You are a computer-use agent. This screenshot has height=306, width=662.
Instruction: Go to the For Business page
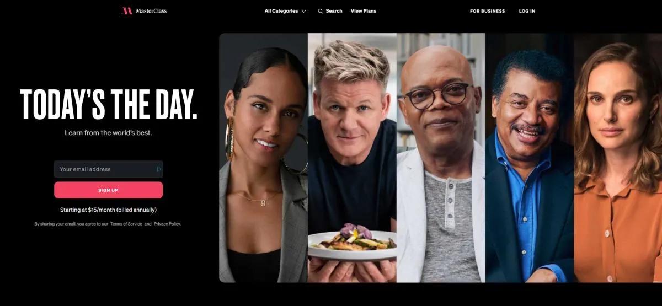point(487,11)
